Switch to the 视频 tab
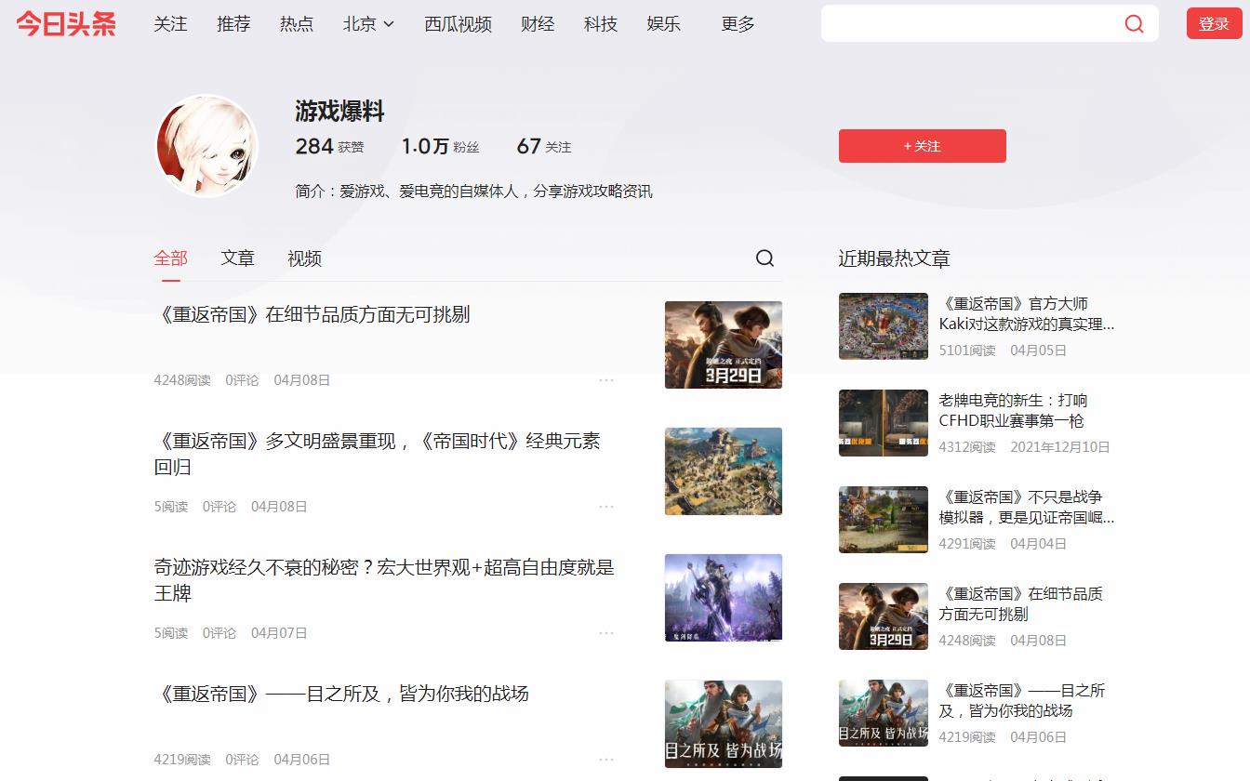 304,258
